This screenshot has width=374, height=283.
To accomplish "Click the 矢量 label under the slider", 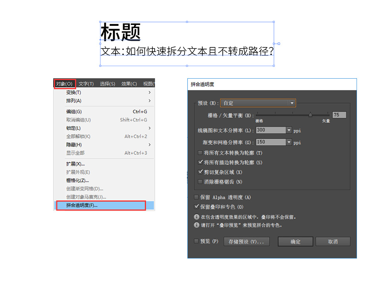I will tap(326, 121).
